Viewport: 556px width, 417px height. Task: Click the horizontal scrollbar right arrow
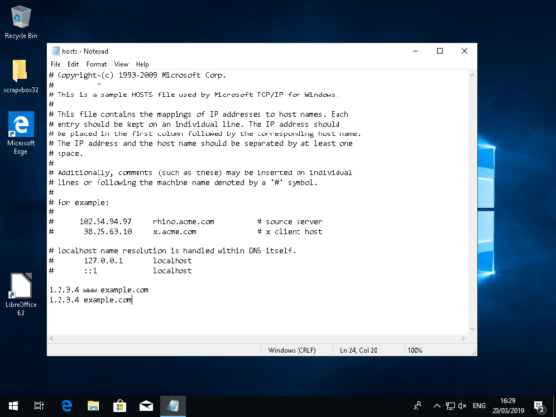pos(463,339)
